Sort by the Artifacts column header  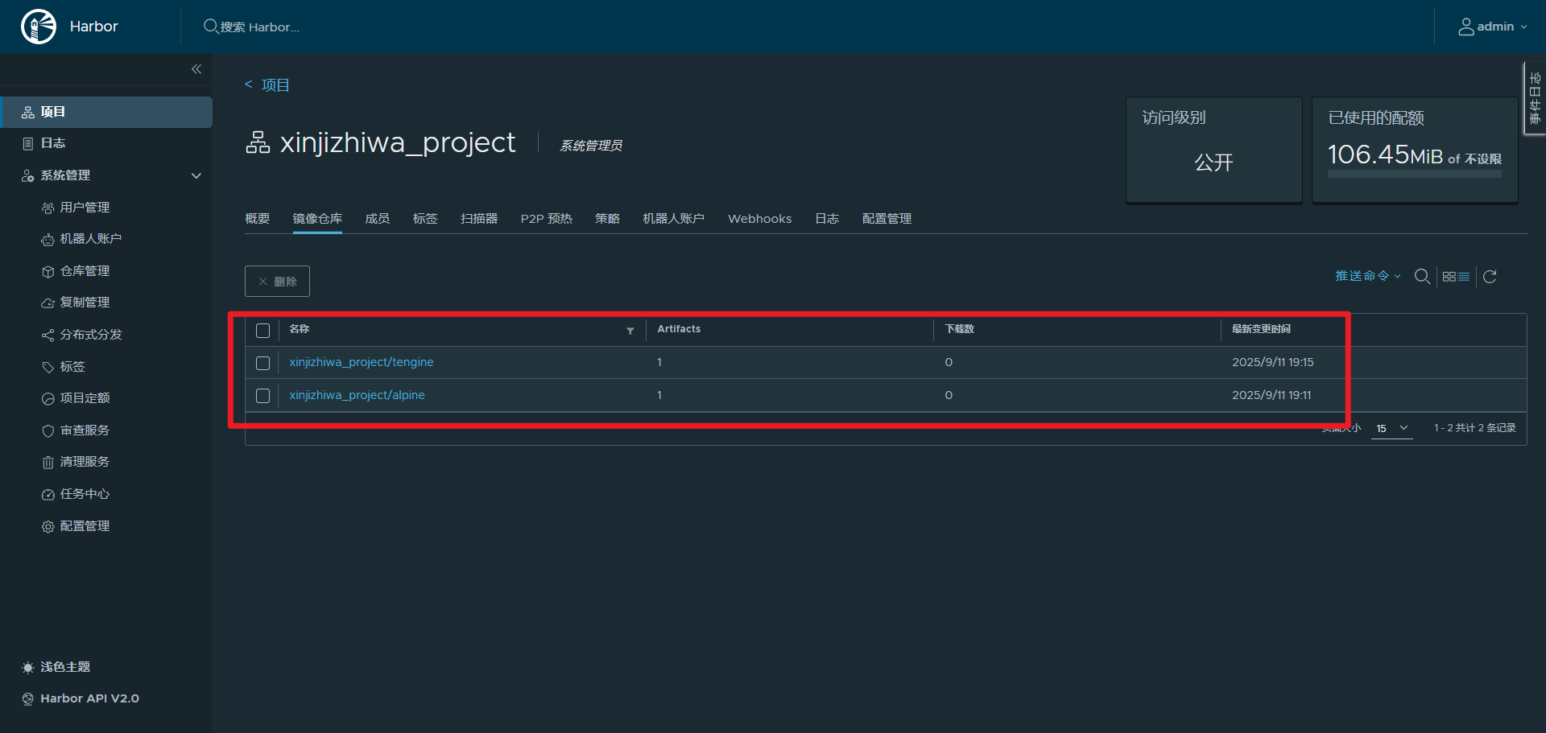pyautogui.click(x=679, y=329)
